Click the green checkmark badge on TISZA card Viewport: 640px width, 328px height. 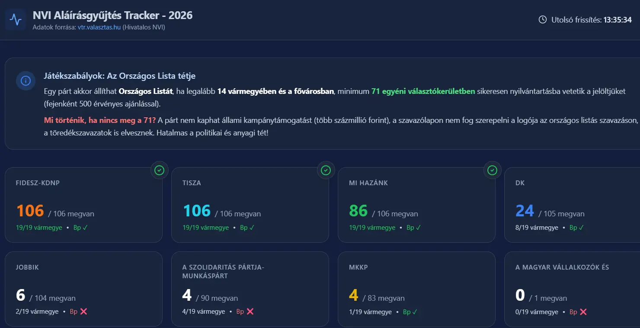pyautogui.click(x=326, y=170)
